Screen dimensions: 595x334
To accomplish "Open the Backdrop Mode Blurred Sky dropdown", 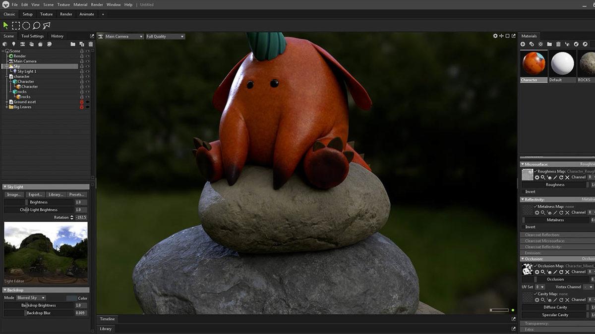I will (x=31, y=298).
